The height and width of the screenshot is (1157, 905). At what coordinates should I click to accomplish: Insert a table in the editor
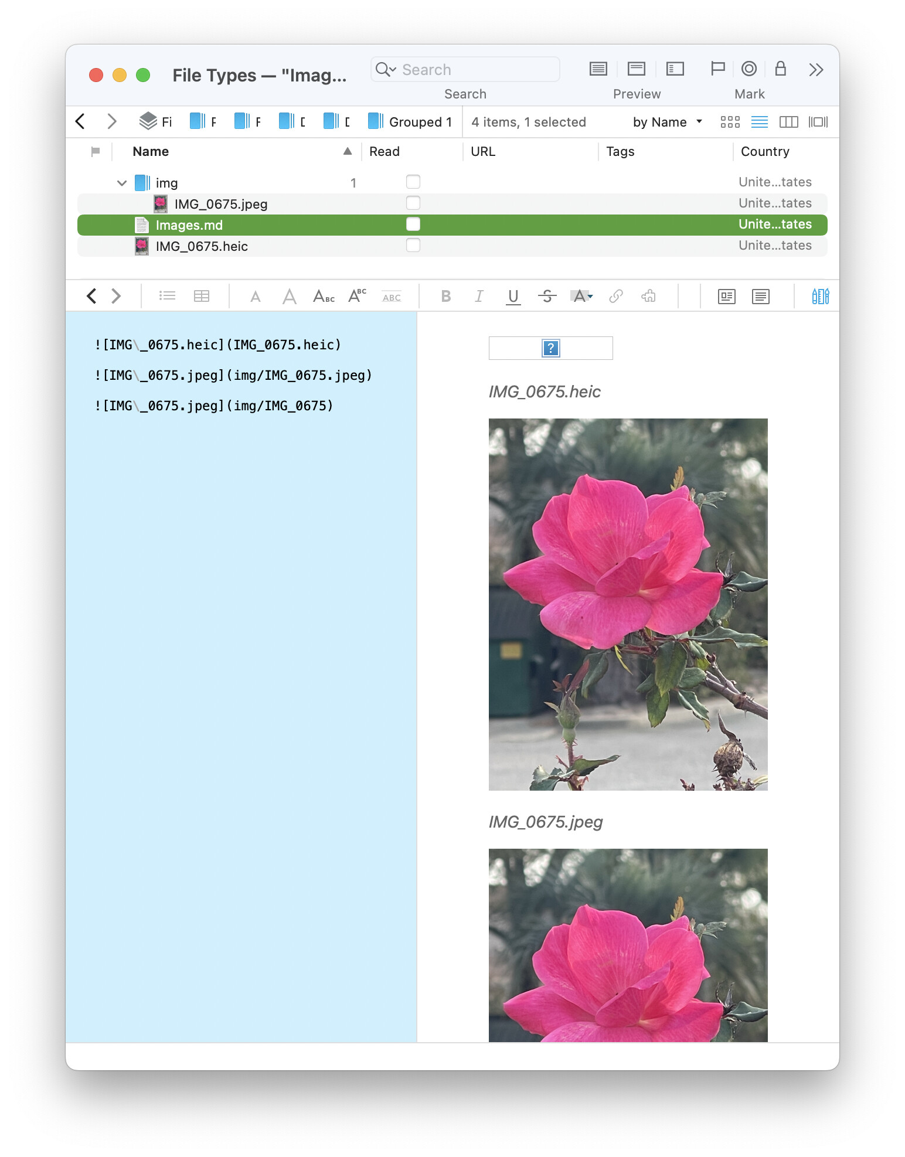(201, 297)
